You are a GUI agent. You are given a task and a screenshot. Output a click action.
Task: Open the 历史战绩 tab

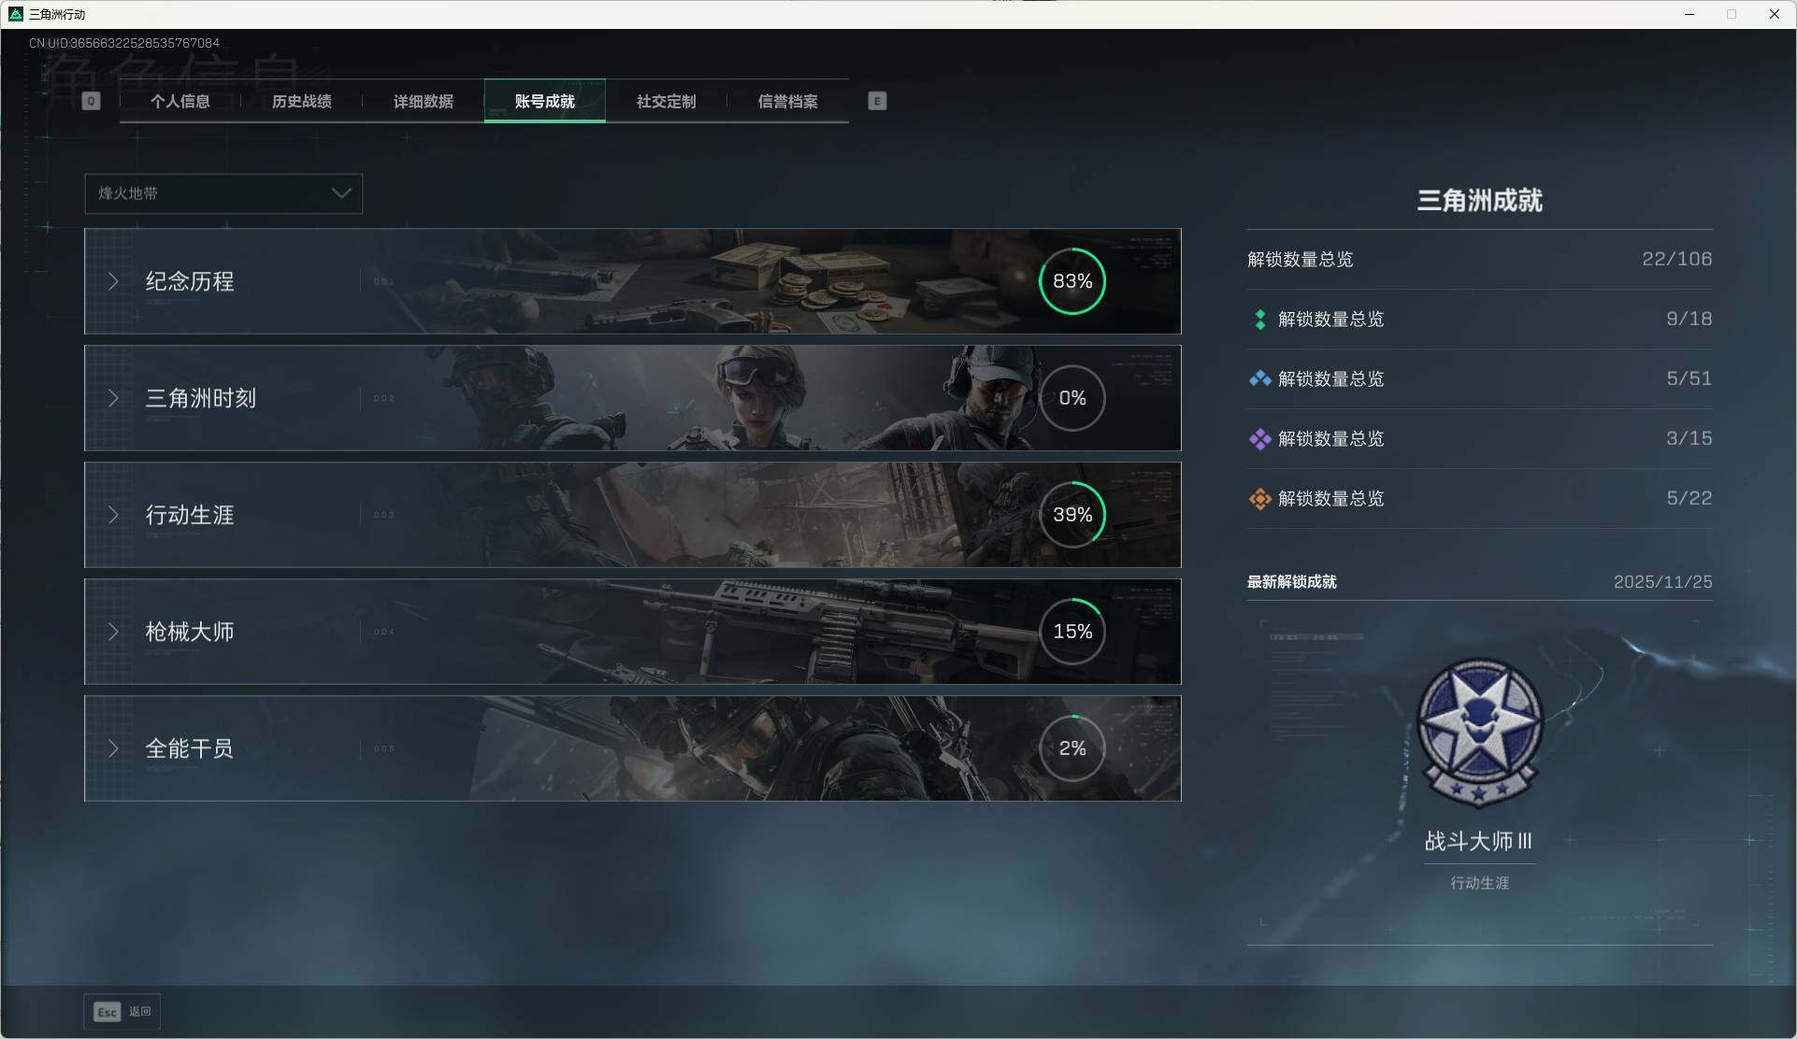302,101
